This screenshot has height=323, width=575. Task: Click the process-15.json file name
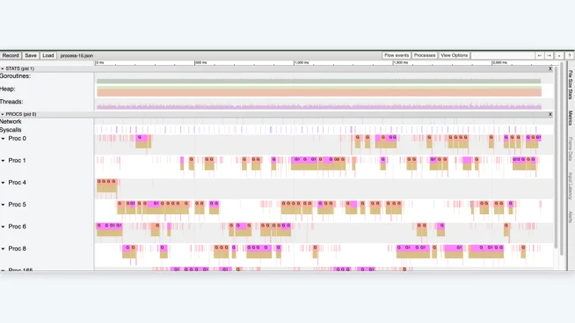(76, 55)
